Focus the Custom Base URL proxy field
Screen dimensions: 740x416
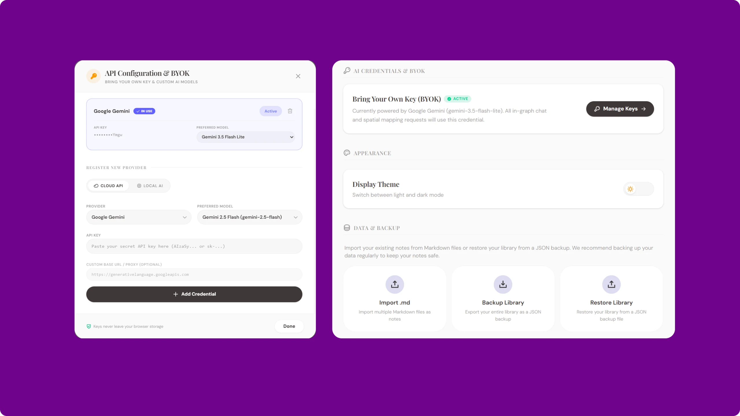194,274
